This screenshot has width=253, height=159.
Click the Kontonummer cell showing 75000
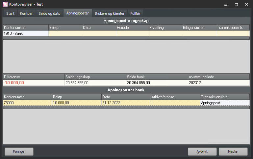[27, 103]
